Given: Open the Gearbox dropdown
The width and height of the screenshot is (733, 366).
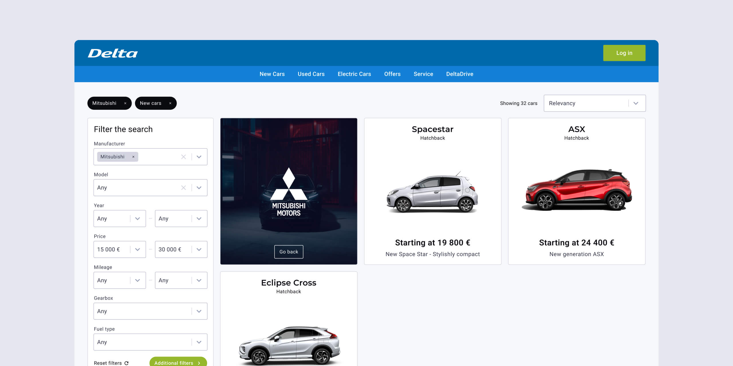Looking at the screenshot, I should click(x=150, y=311).
